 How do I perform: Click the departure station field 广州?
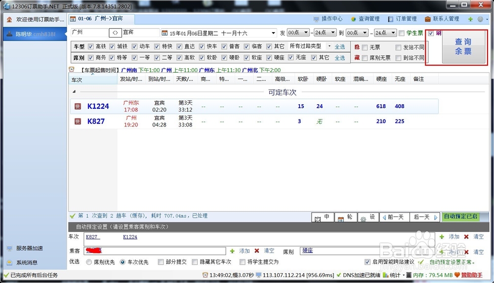(x=89, y=33)
